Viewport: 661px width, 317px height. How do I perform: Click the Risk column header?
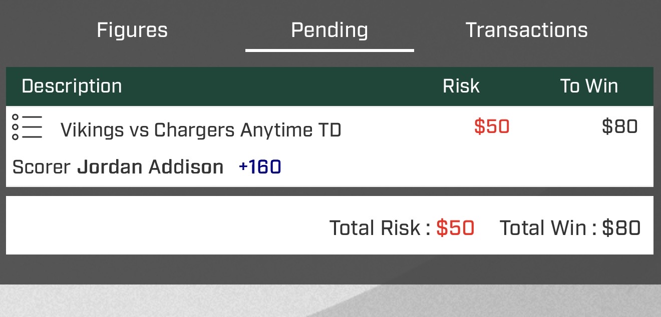pyautogui.click(x=461, y=86)
